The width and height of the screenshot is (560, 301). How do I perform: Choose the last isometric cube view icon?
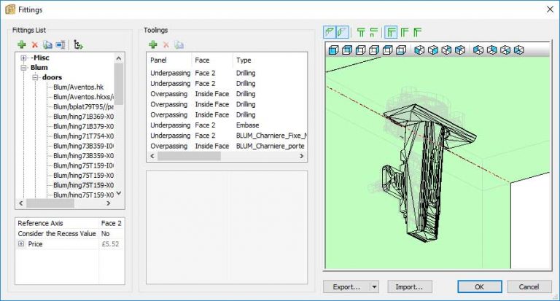point(519,50)
